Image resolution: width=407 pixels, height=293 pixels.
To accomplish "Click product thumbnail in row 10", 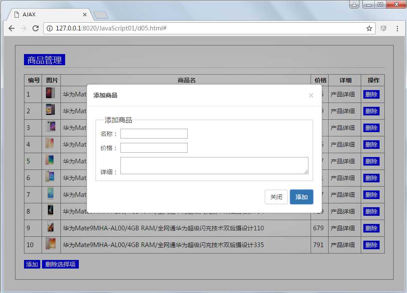I will point(50,243).
